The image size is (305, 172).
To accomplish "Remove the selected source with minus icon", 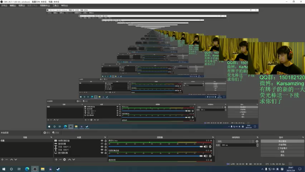I will [x=61, y=160].
